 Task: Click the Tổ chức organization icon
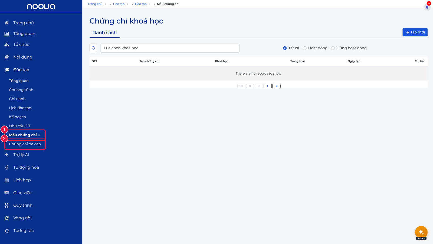tap(7, 44)
